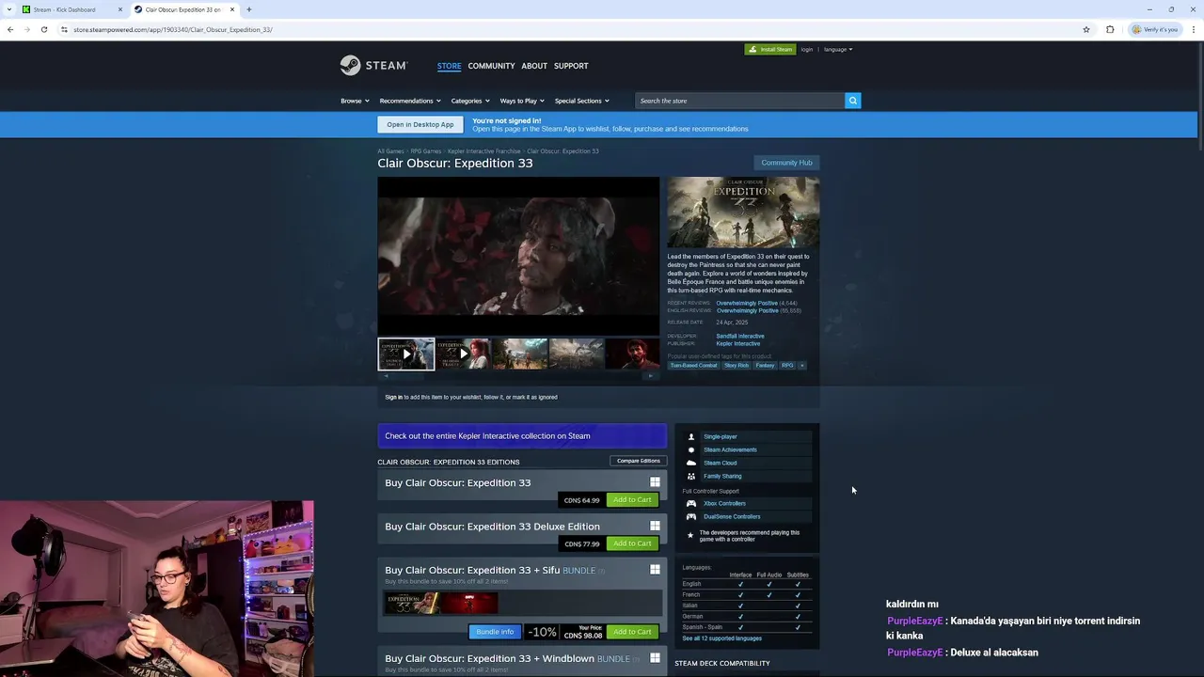Screen dimensions: 1204x677
Task: Click RPG Games in breadcrumb
Action: [425, 150]
